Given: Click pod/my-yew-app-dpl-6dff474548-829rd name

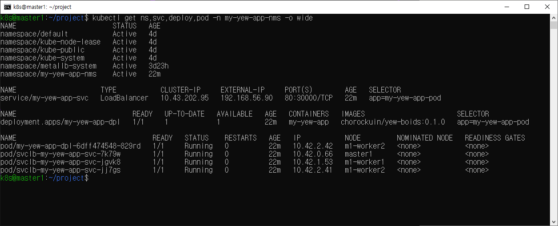Looking at the screenshot, I should coord(70,146).
